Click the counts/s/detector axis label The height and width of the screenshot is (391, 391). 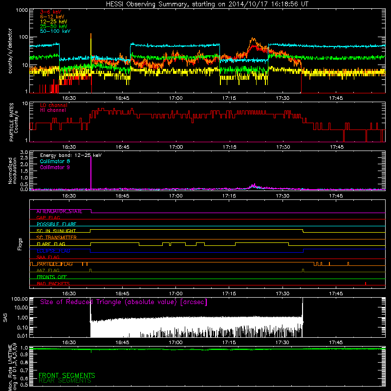pos(10,51)
